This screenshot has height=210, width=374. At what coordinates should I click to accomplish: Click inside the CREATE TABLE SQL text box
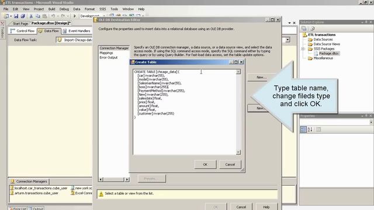pos(185,112)
